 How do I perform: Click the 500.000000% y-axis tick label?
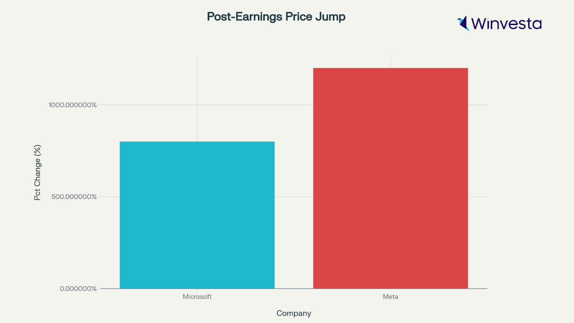74,197
